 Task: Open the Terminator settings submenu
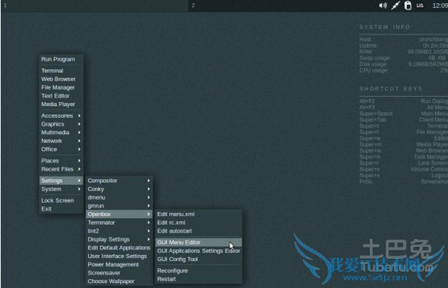(119, 223)
